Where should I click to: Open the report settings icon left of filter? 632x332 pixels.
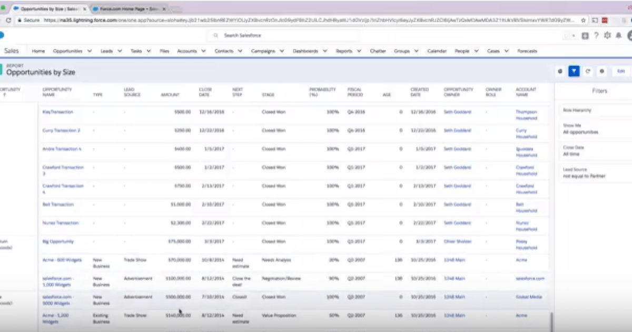560,71
